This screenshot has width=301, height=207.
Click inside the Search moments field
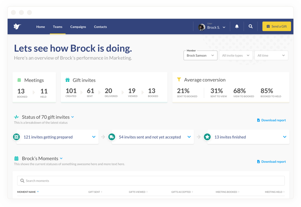point(103,181)
